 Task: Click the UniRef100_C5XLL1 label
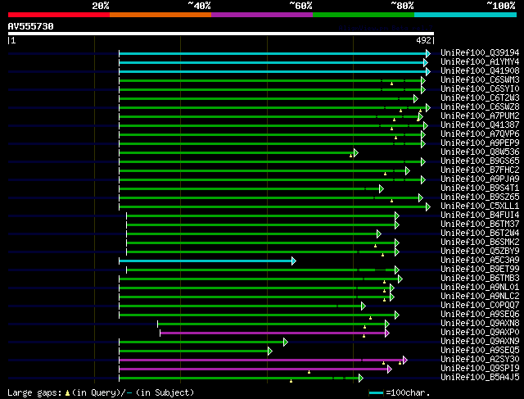click(480, 206)
